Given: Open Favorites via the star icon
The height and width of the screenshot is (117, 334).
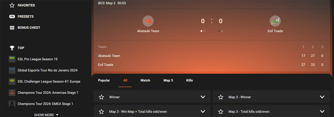Looking at the screenshot, I should (12, 5).
